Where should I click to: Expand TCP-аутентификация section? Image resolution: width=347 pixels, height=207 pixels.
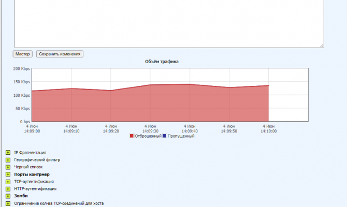pyautogui.click(x=8, y=182)
